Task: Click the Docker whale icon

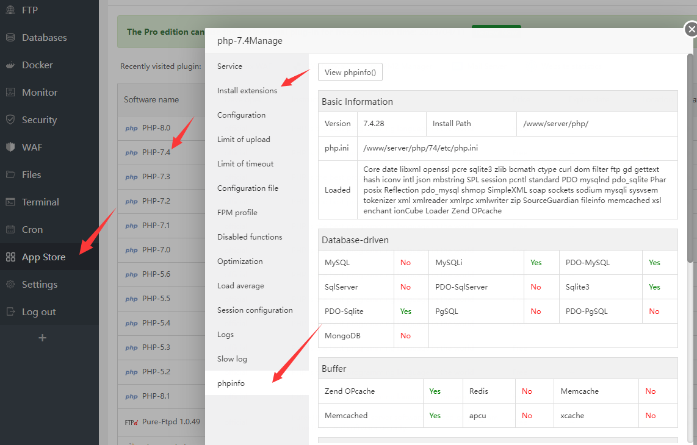Action: click(x=10, y=65)
